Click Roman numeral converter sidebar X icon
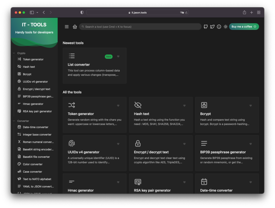Viewport: 275px width, 208px height. tap(19, 142)
